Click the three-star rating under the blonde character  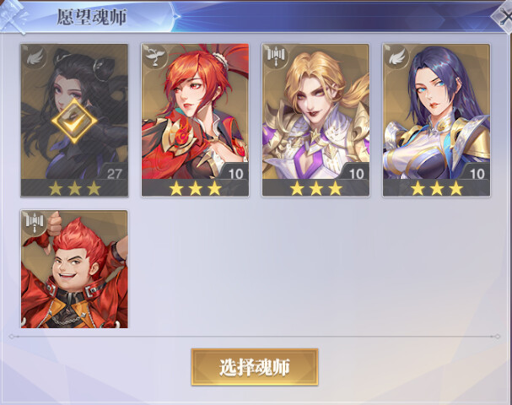[x=316, y=188]
